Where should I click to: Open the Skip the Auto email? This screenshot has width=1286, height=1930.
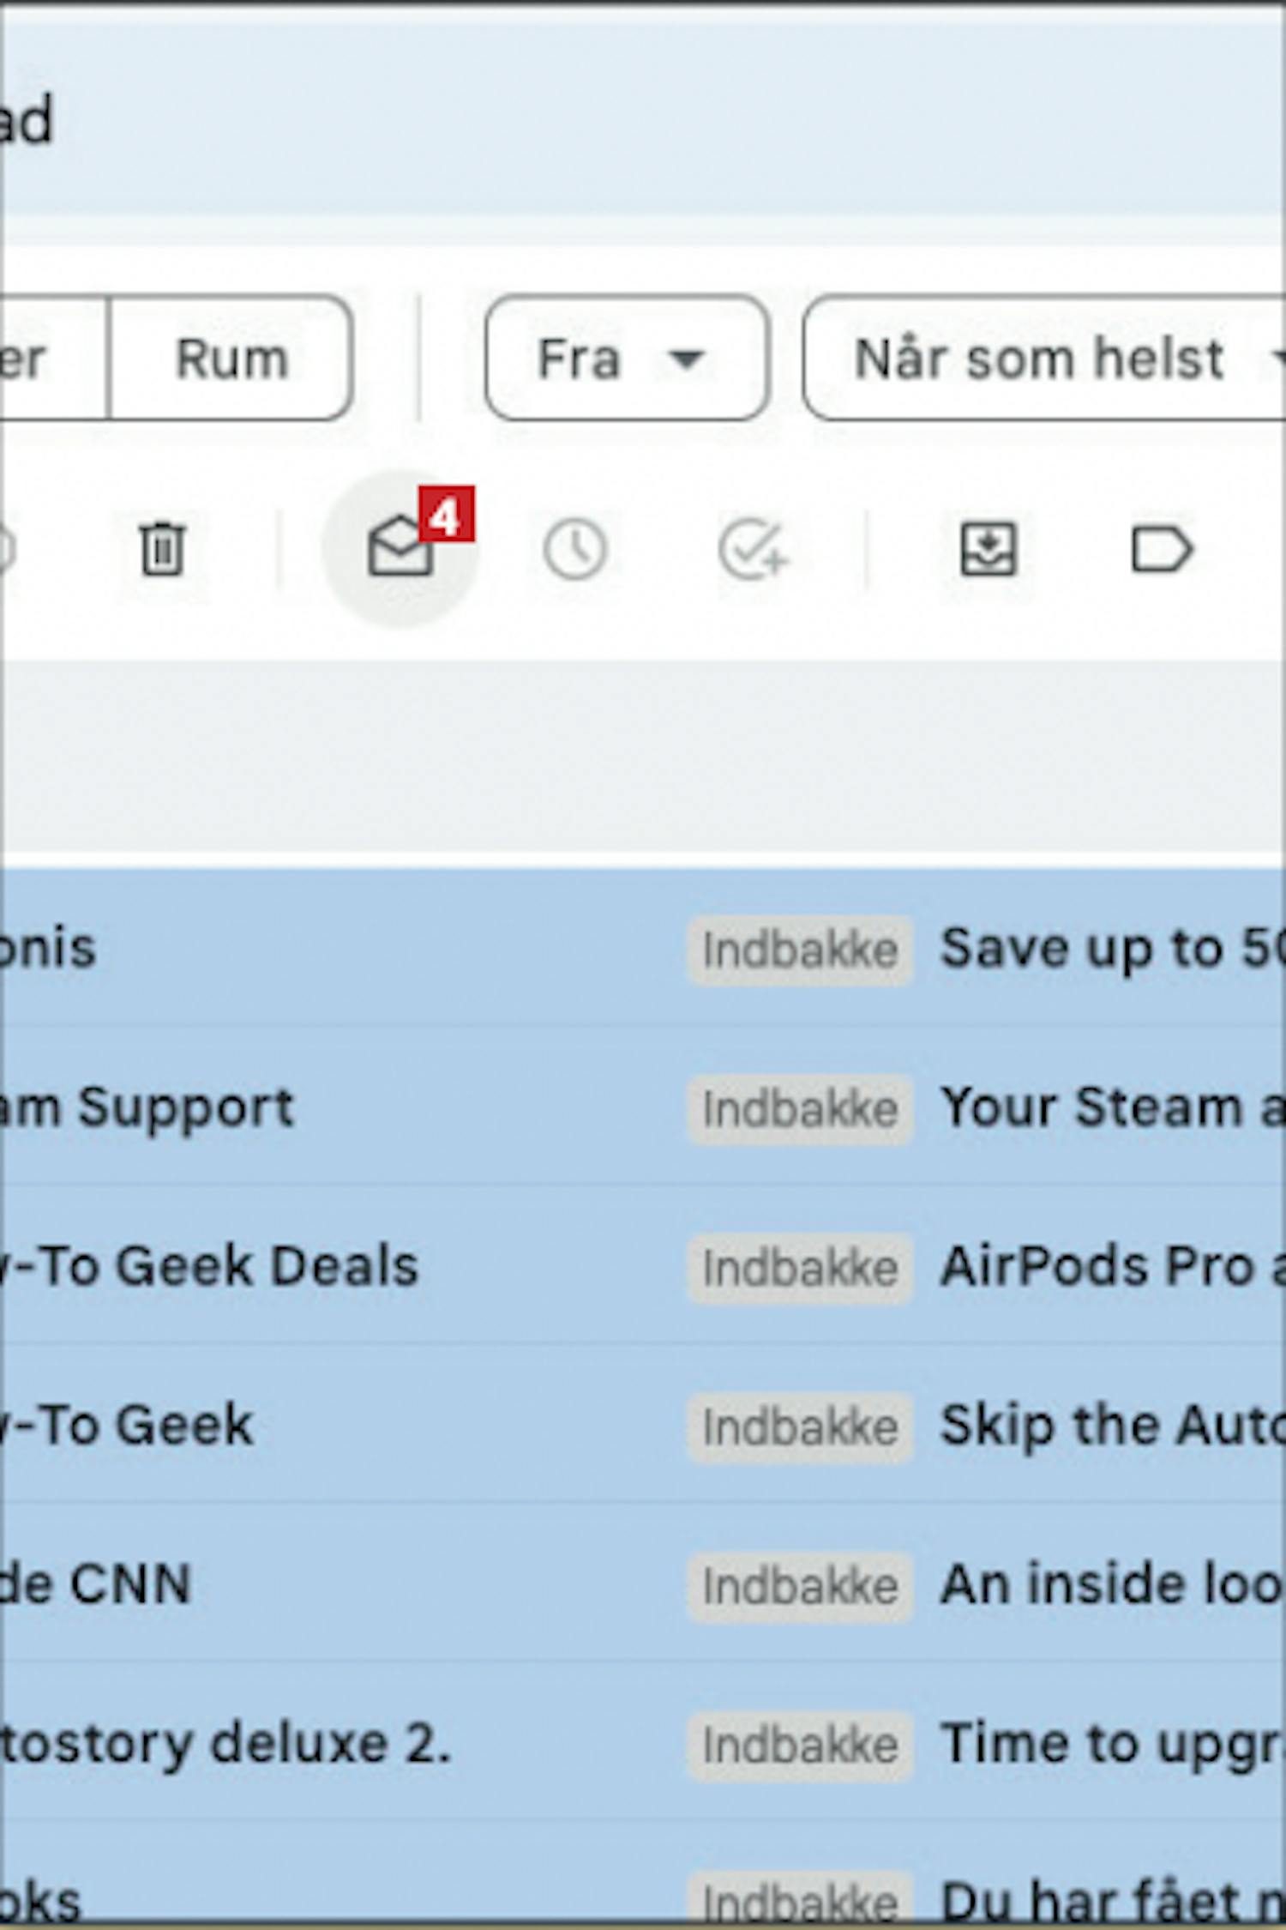643,1425
